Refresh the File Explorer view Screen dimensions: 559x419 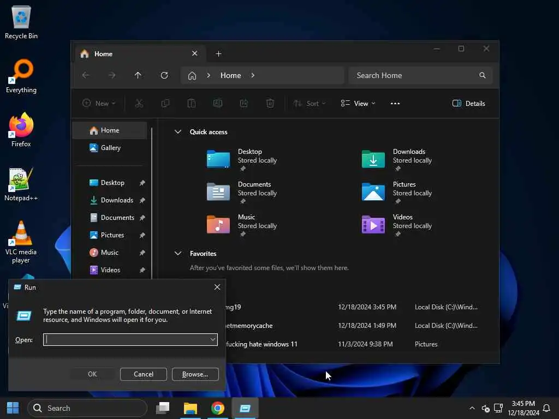[164, 75]
